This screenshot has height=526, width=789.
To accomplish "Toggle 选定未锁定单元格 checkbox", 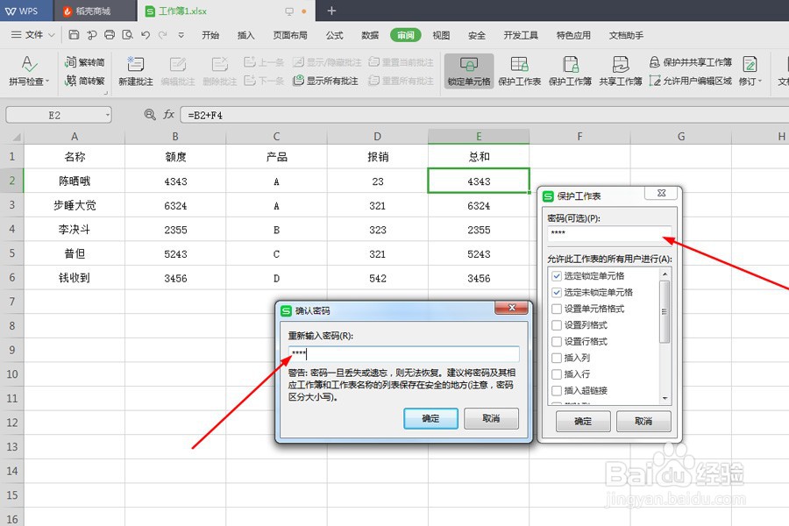I will pos(557,293).
